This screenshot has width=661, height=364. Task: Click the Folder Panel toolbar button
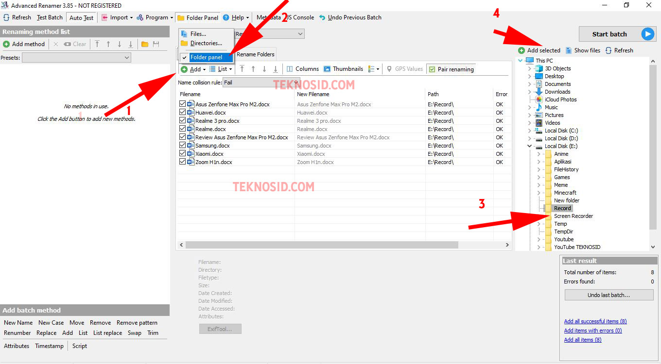coord(197,17)
